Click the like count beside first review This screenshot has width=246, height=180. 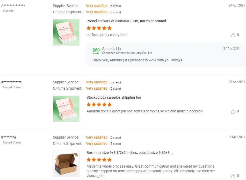pyautogui.click(x=238, y=35)
